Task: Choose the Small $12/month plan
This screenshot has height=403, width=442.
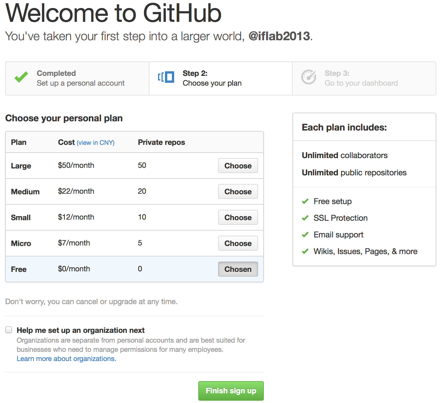Action: (x=238, y=217)
